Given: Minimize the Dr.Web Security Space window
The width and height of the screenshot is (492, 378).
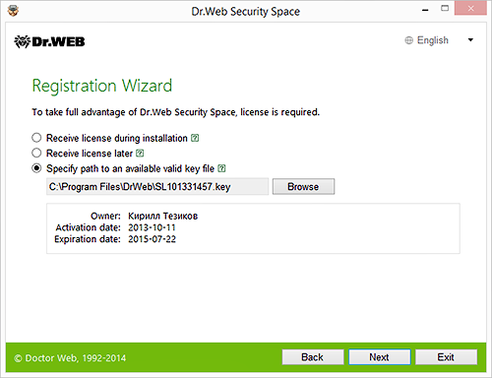Looking at the screenshot, I should [x=425, y=10].
